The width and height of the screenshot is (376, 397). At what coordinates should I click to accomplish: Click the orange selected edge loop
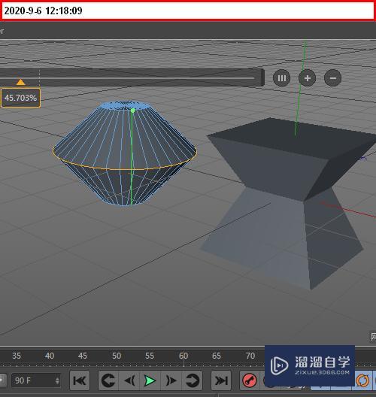[125, 169]
